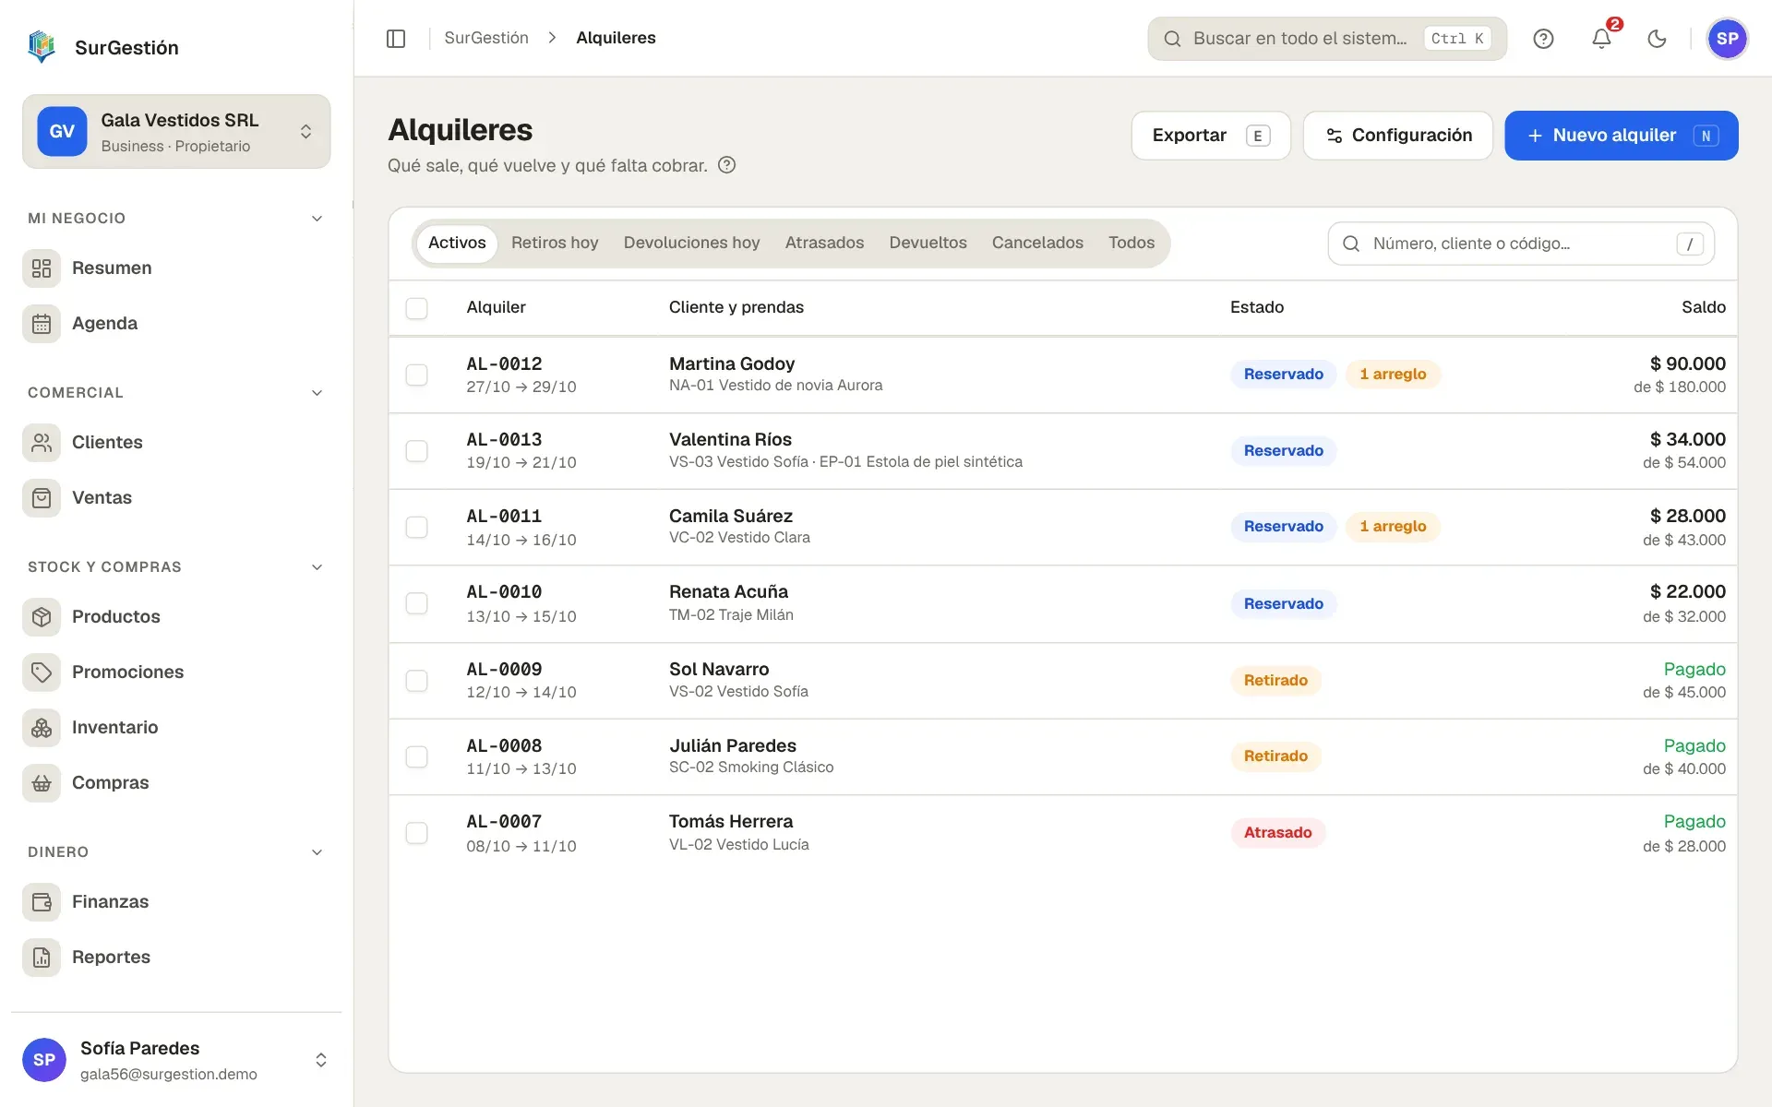The image size is (1772, 1107).
Task: Open Agenda calendar icon in sidebar
Action: [x=42, y=323]
